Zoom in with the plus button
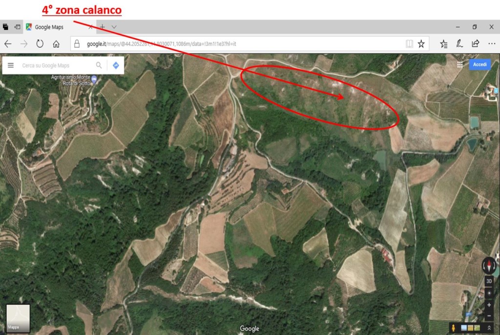The height and width of the screenshot is (335, 500). (x=489, y=305)
